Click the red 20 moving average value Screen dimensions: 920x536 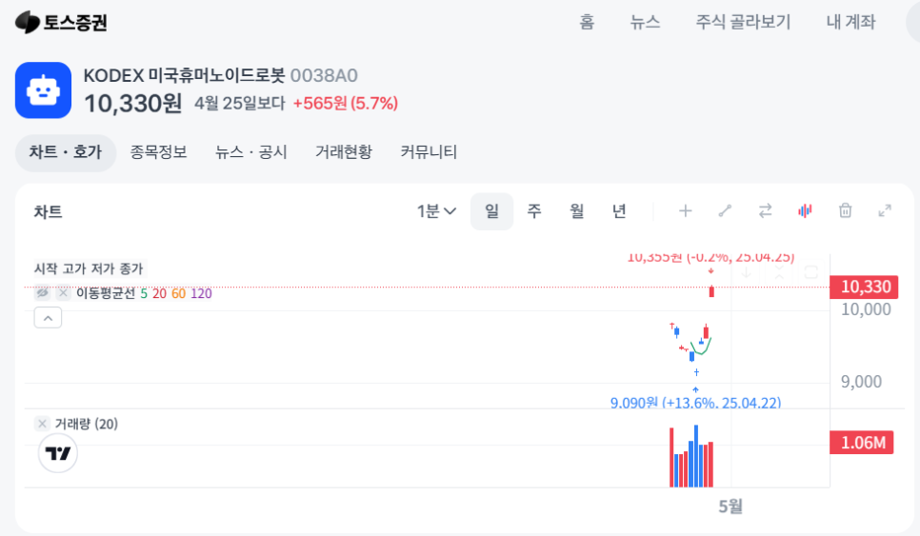160,293
